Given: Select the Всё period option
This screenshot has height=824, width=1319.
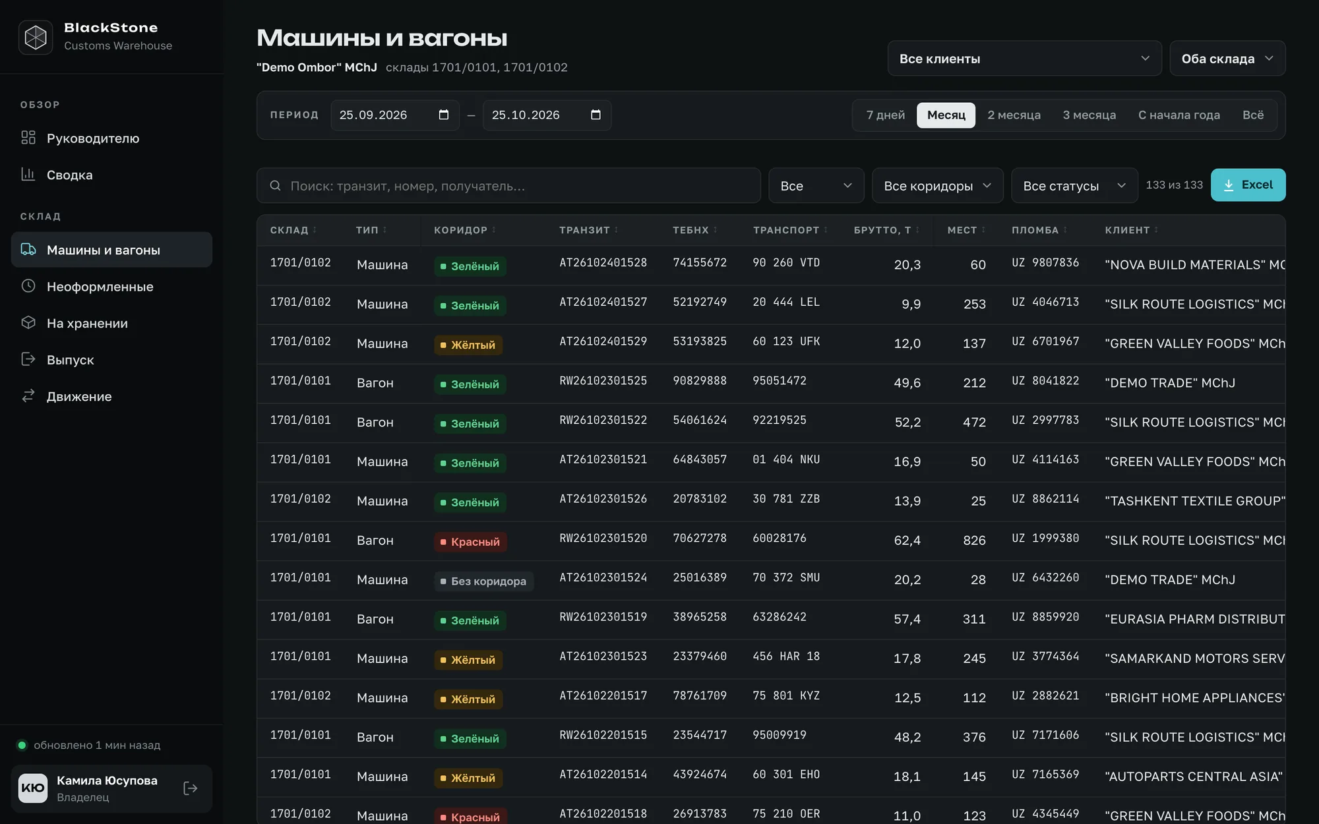Looking at the screenshot, I should (x=1253, y=115).
